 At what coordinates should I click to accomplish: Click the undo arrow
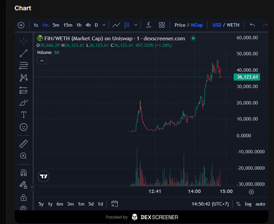(x=252, y=25)
